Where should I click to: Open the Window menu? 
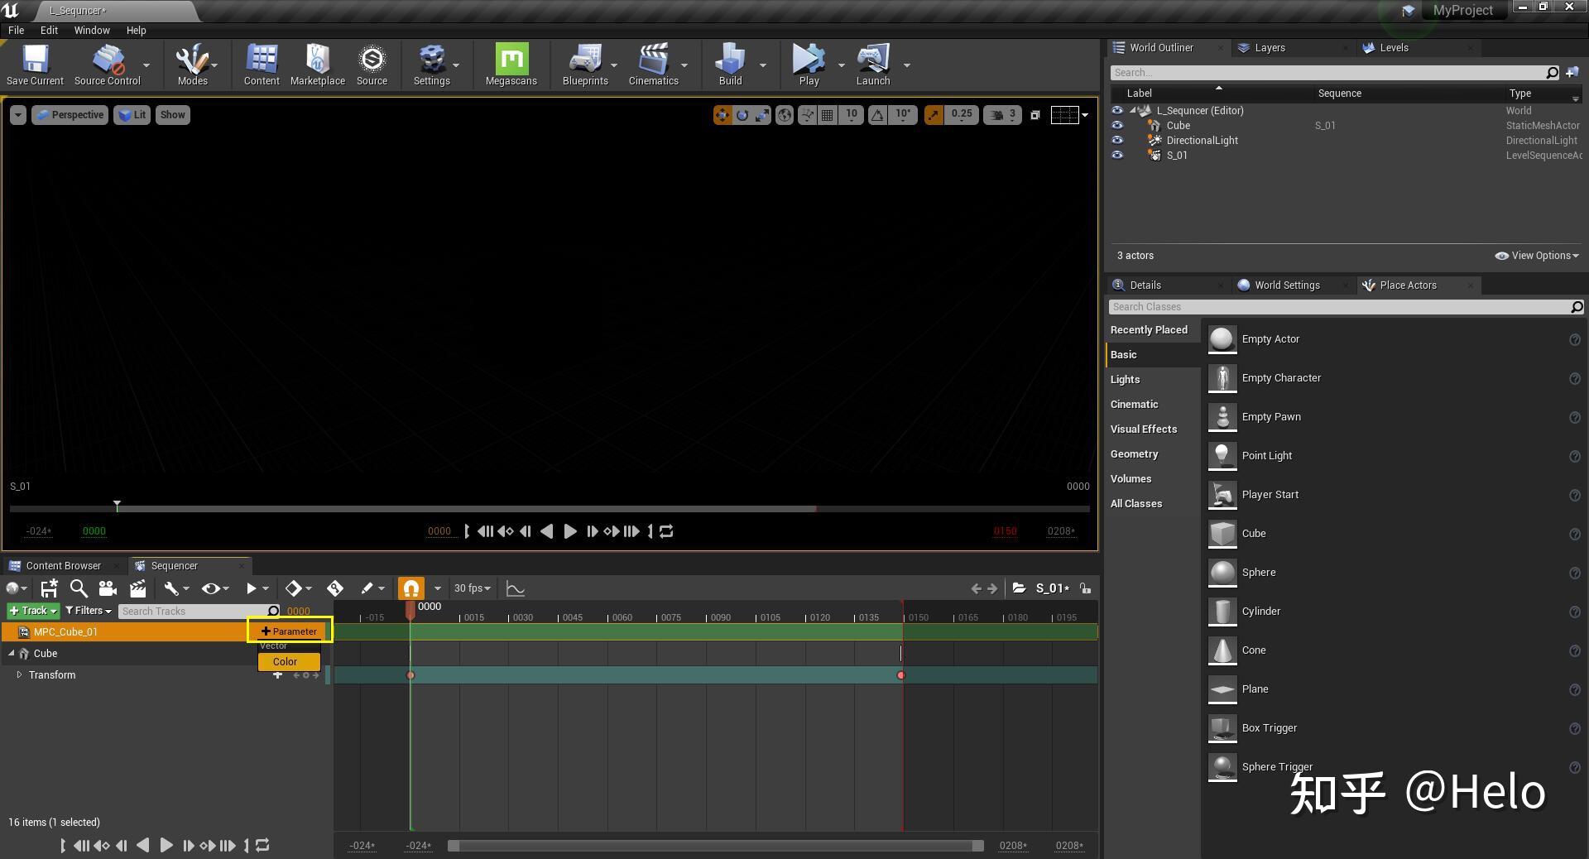(91, 30)
